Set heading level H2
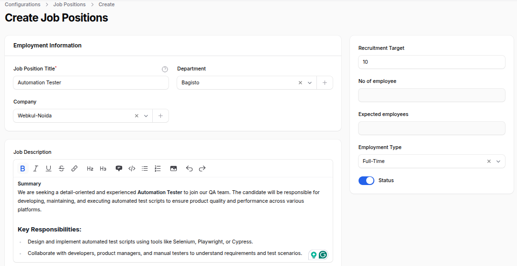The height and width of the screenshot is (266, 517). 90,169
